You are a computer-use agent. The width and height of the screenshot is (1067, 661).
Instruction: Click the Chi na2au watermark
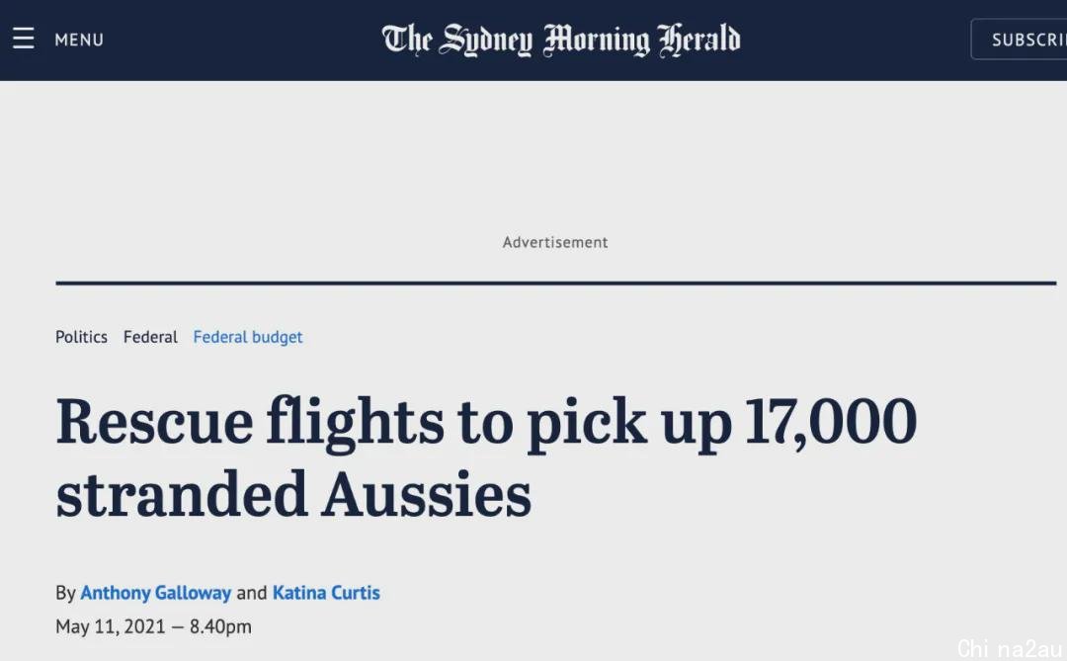(x=1010, y=649)
